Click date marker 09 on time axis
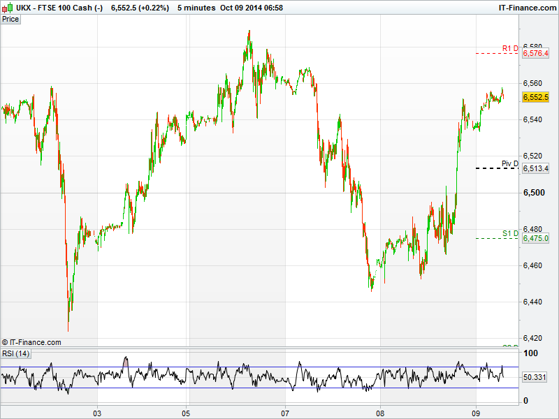Image resolution: width=559 pixels, height=419 pixels. click(476, 411)
